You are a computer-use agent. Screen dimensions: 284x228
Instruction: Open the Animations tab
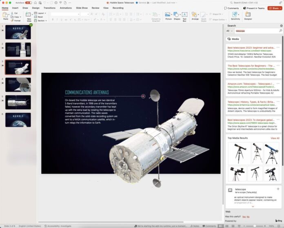point(66,8)
